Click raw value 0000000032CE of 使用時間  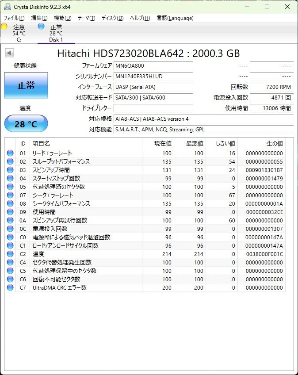click(x=264, y=212)
